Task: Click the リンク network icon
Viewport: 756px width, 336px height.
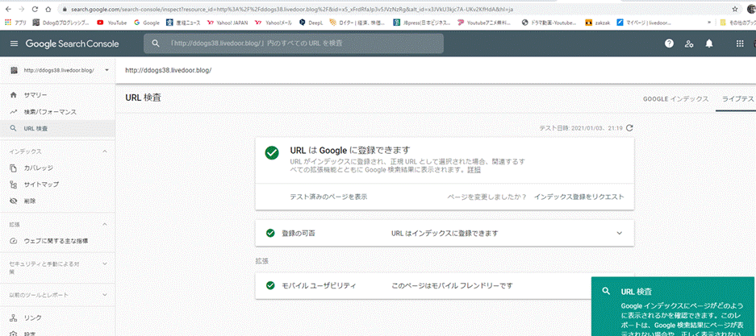Action: pos(14,317)
